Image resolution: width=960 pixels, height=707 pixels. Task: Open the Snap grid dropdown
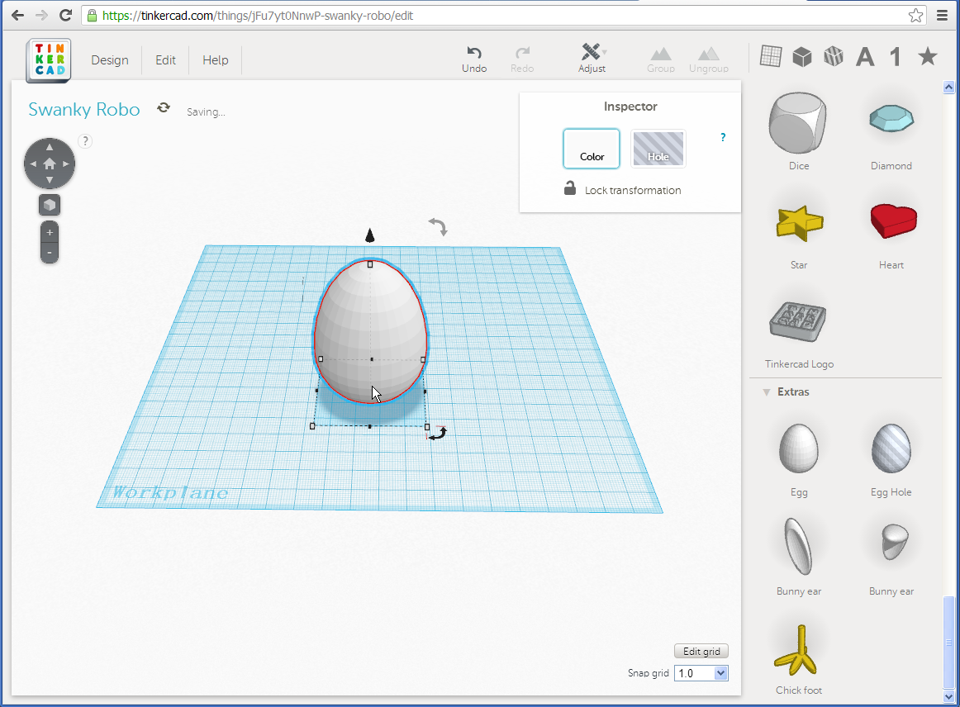(701, 673)
